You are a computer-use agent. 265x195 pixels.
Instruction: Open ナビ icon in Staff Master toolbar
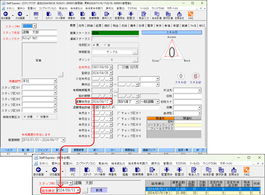(x=36, y=15)
